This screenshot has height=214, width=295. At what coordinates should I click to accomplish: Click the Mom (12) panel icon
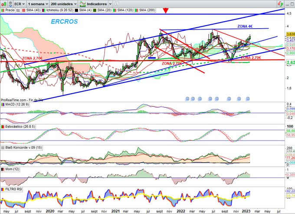click(3, 169)
